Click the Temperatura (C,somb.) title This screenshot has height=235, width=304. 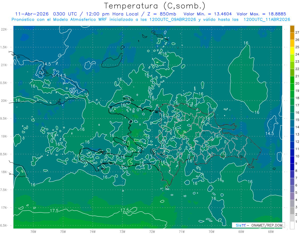click(155, 6)
